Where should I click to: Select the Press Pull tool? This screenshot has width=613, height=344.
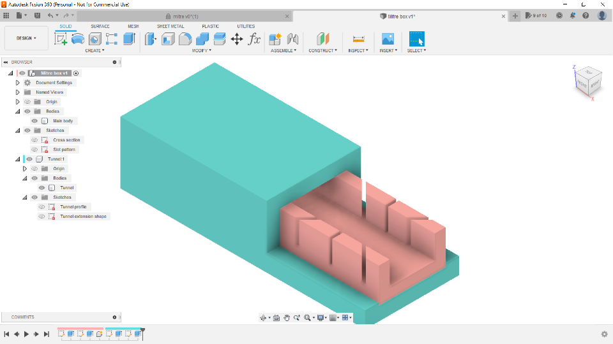pos(151,39)
